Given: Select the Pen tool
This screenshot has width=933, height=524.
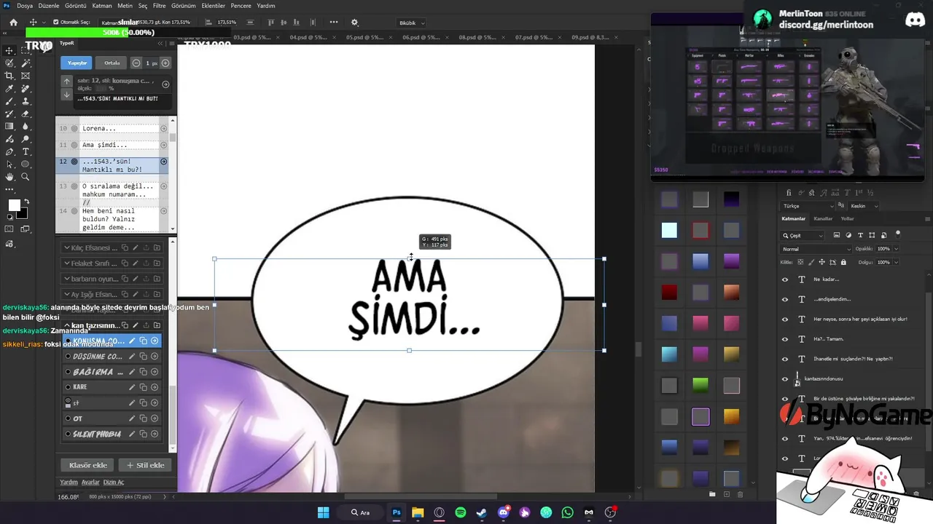Looking at the screenshot, I should click(9, 151).
